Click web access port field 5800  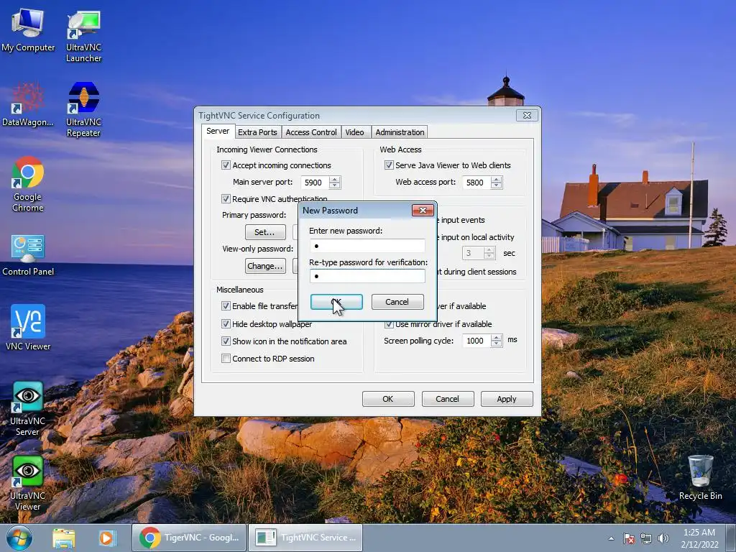[x=476, y=183]
